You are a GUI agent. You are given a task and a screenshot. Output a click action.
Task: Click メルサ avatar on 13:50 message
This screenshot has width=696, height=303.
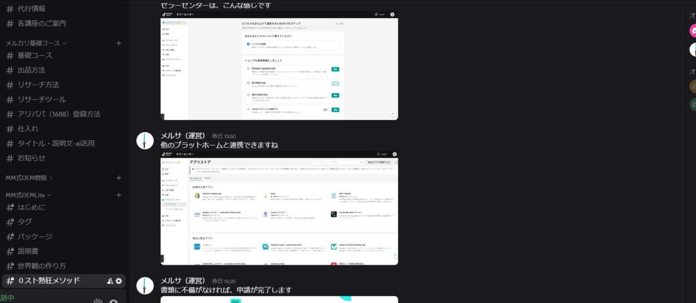pos(144,140)
